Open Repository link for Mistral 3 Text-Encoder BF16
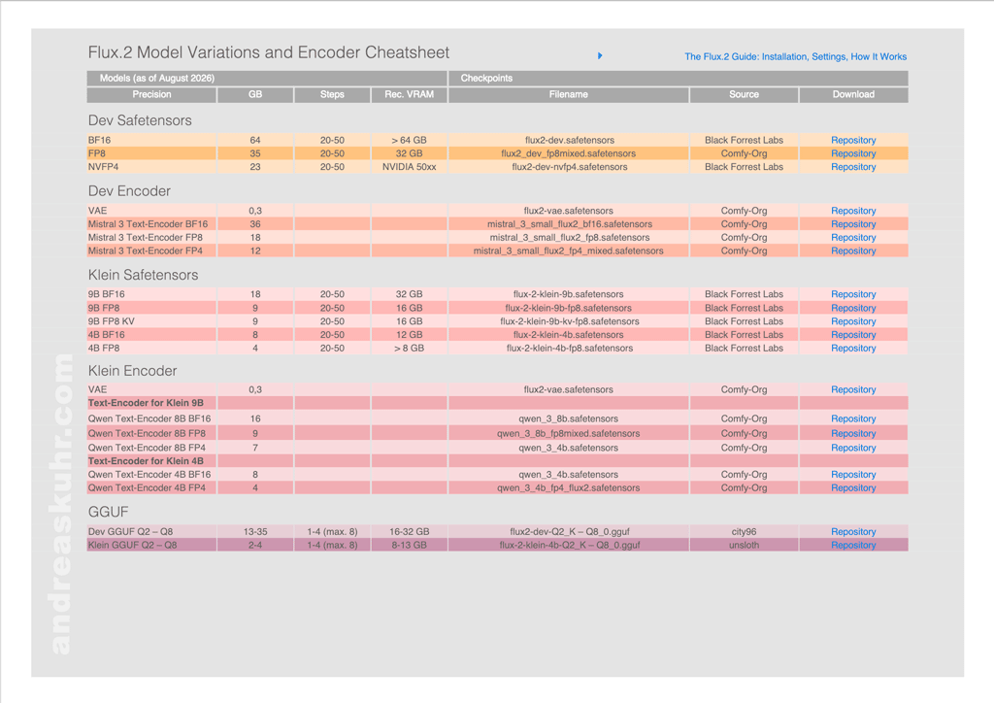 tap(853, 223)
